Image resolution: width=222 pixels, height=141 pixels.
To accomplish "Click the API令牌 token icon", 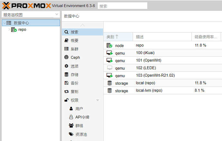I will pos(71,117).
